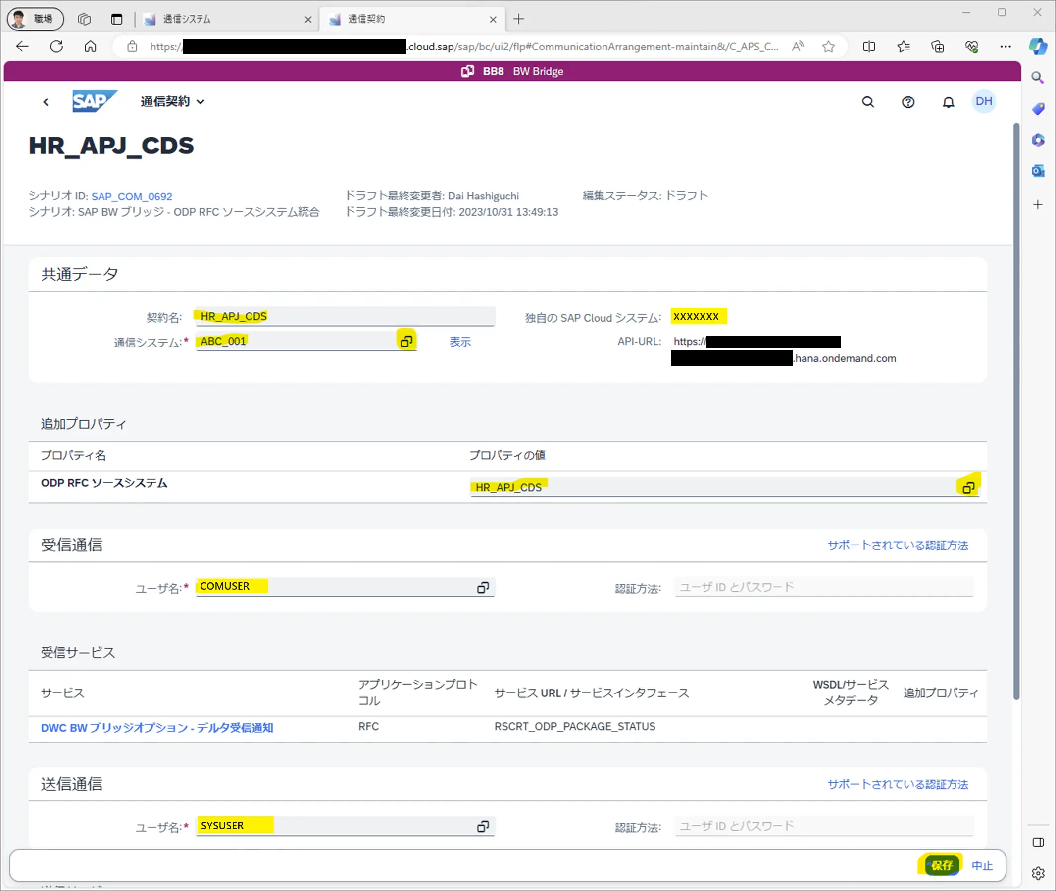
Task: Open a new browser tab
Action: click(x=518, y=19)
